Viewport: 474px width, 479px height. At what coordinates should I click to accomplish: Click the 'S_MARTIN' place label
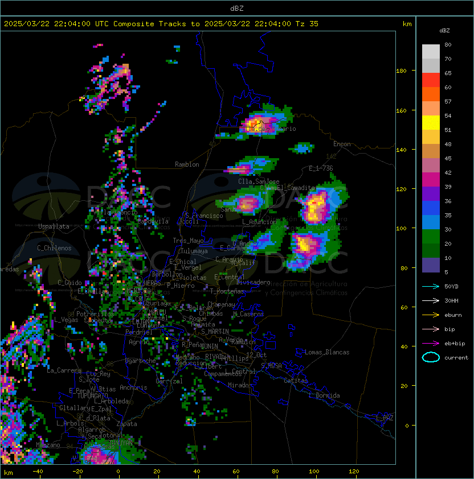pyautogui.click(x=215, y=332)
